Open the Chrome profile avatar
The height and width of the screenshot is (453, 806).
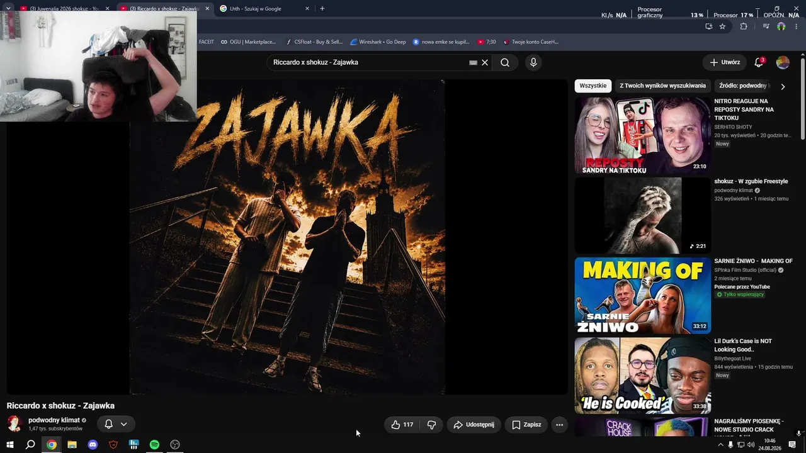click(x=781, y=26)
